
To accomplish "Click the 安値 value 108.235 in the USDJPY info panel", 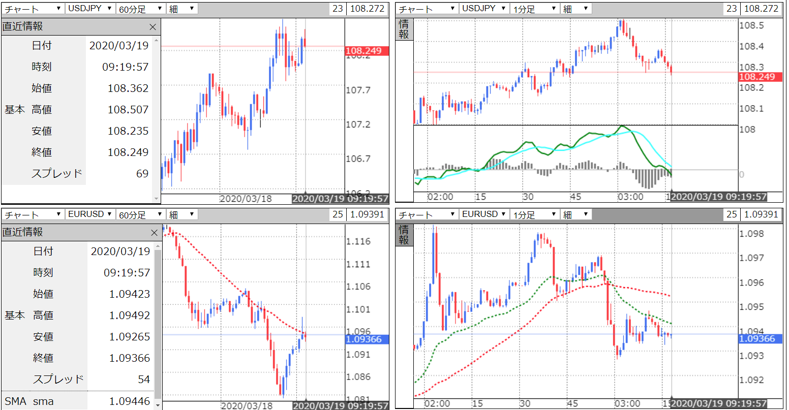I will (128, 131).
